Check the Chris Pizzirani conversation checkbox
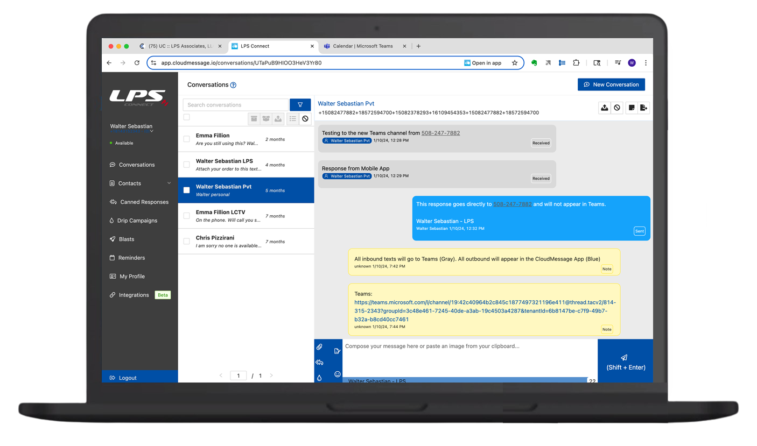 tap(186, 241)
